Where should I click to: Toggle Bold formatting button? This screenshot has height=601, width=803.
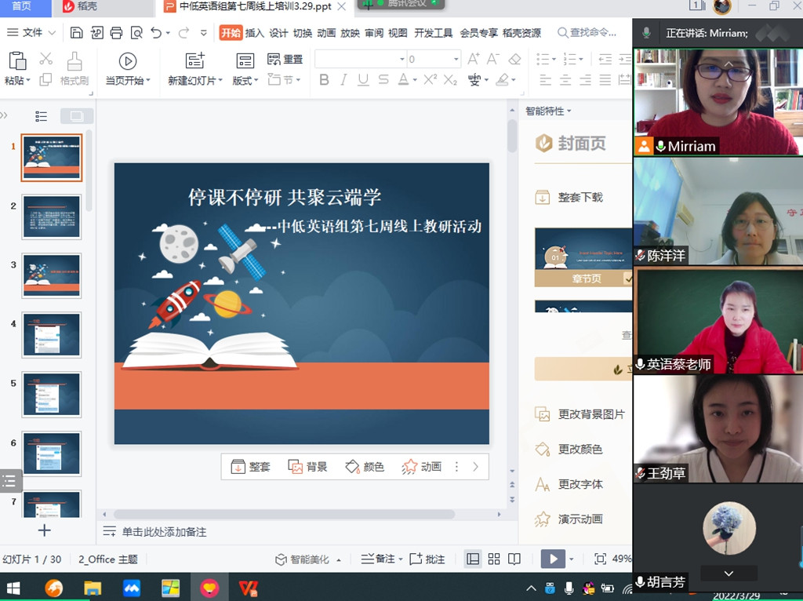point(324,80)
